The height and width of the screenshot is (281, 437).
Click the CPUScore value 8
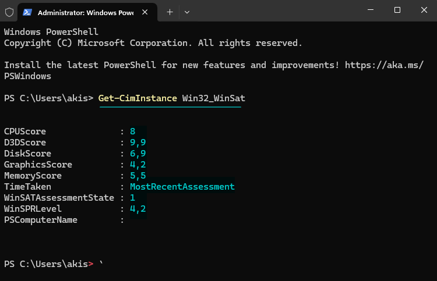[133, 131]
